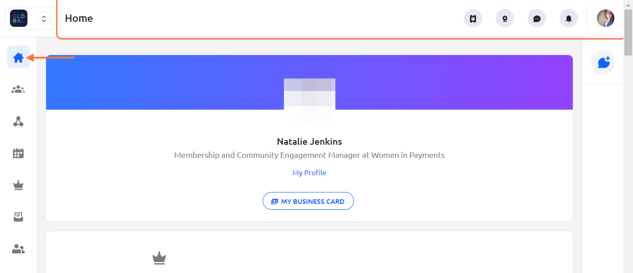The width and height of the screenshot is (633, 273).
Task: Click the blurred profile picture on banner
Action: click(310, 100)
